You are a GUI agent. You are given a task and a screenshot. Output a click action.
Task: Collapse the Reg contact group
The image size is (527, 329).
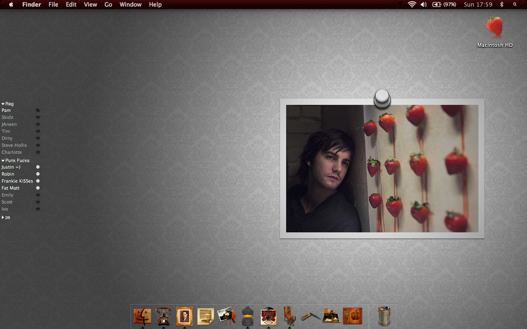(x=3, y=104)
